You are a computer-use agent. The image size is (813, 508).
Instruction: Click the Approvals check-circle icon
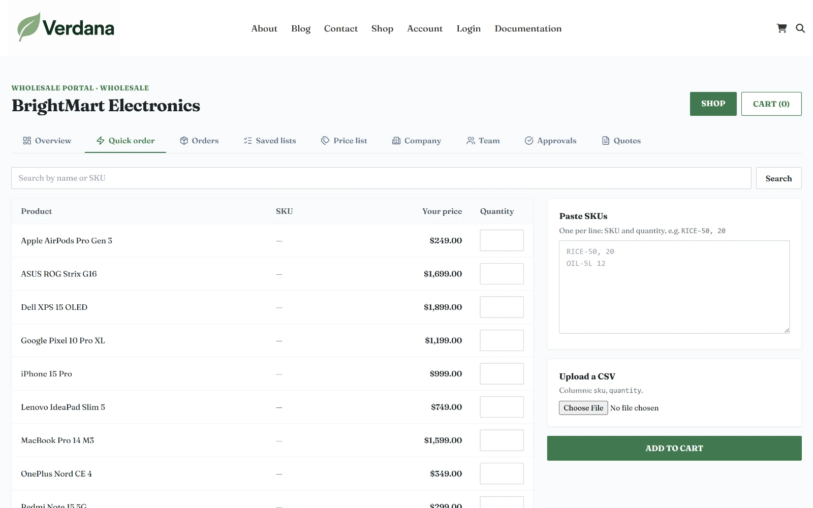tap(529, 141)
